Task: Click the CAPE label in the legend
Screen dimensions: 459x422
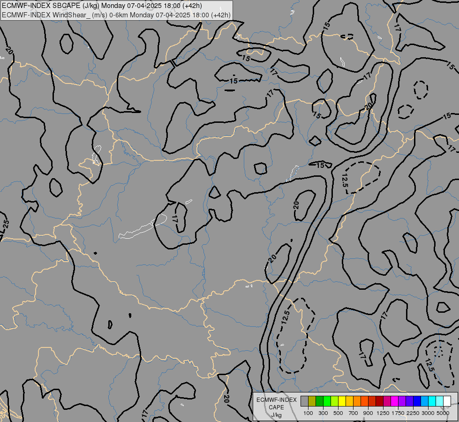Action: point(276,407)
